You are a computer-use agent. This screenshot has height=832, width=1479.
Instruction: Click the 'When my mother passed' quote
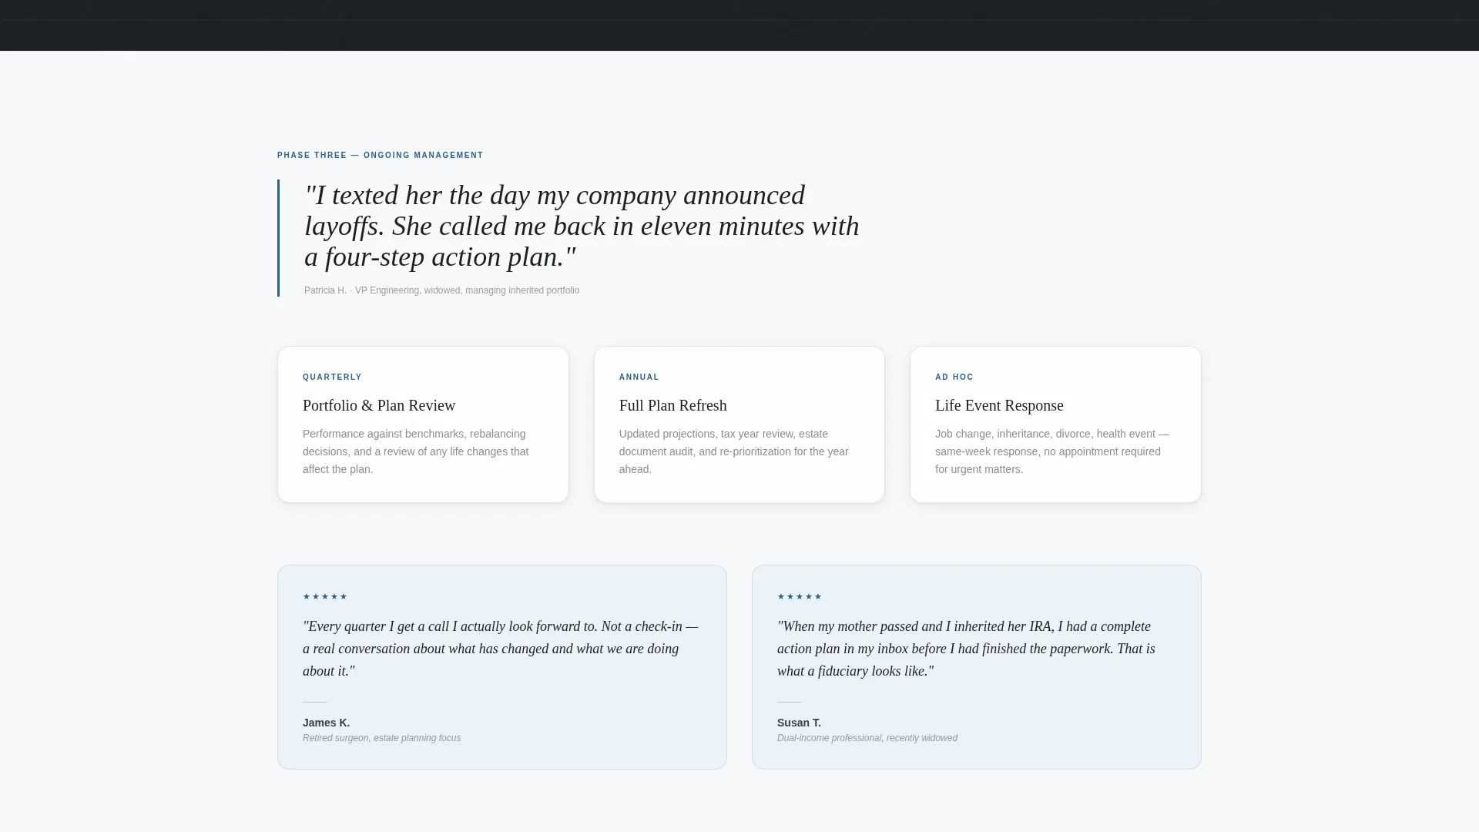point(966,649)
